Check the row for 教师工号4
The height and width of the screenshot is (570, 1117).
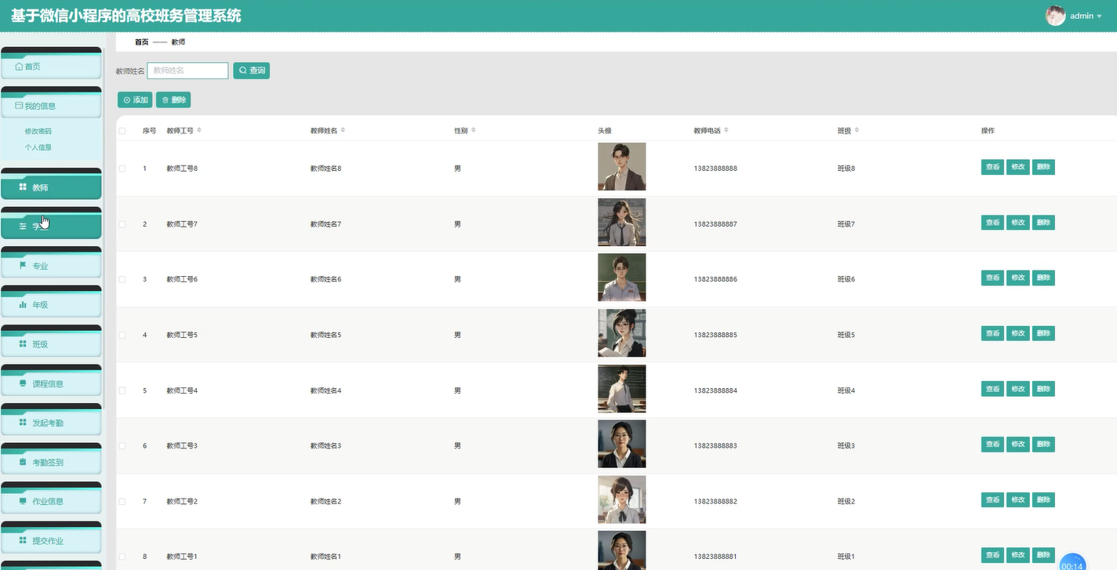122,390
